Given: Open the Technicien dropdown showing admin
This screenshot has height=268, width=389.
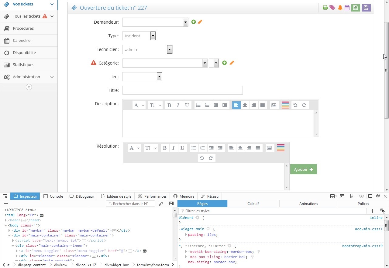Looking at the screenshot, I should (147, 49).
